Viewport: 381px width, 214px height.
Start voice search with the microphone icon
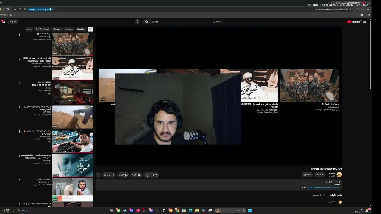[x=138, y=22]
